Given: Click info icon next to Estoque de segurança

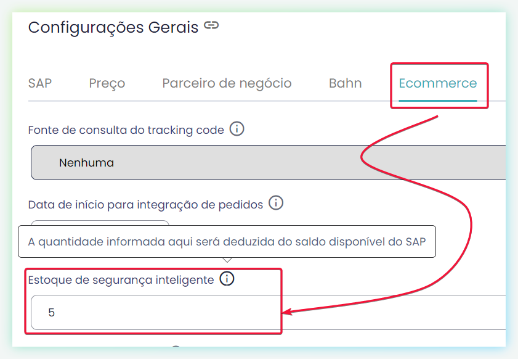Looking at the screenshot, I should click(227, 279).
